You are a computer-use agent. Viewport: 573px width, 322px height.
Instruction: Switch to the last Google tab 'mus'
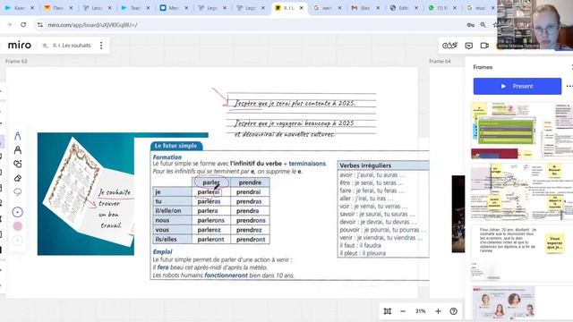tap(480, 8)
